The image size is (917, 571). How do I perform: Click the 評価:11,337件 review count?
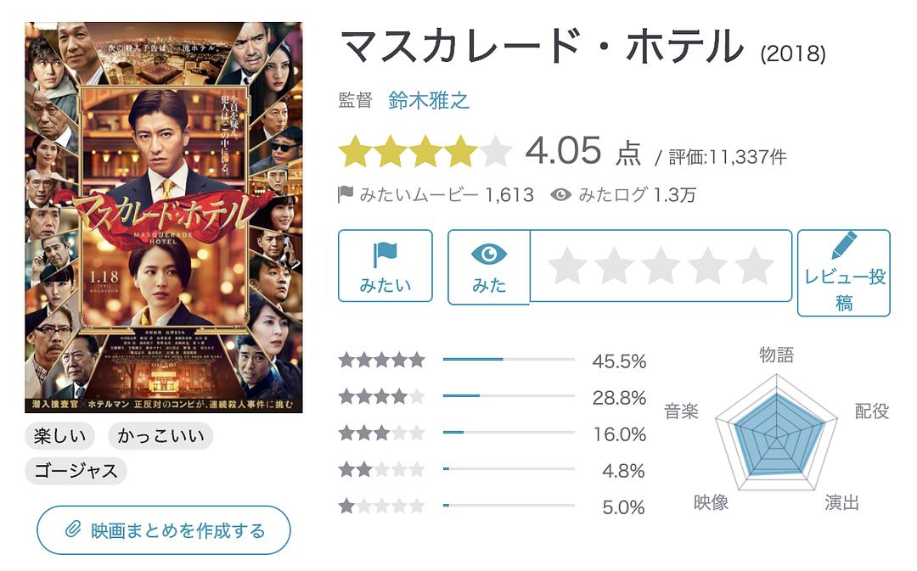[x=727, y=157]
